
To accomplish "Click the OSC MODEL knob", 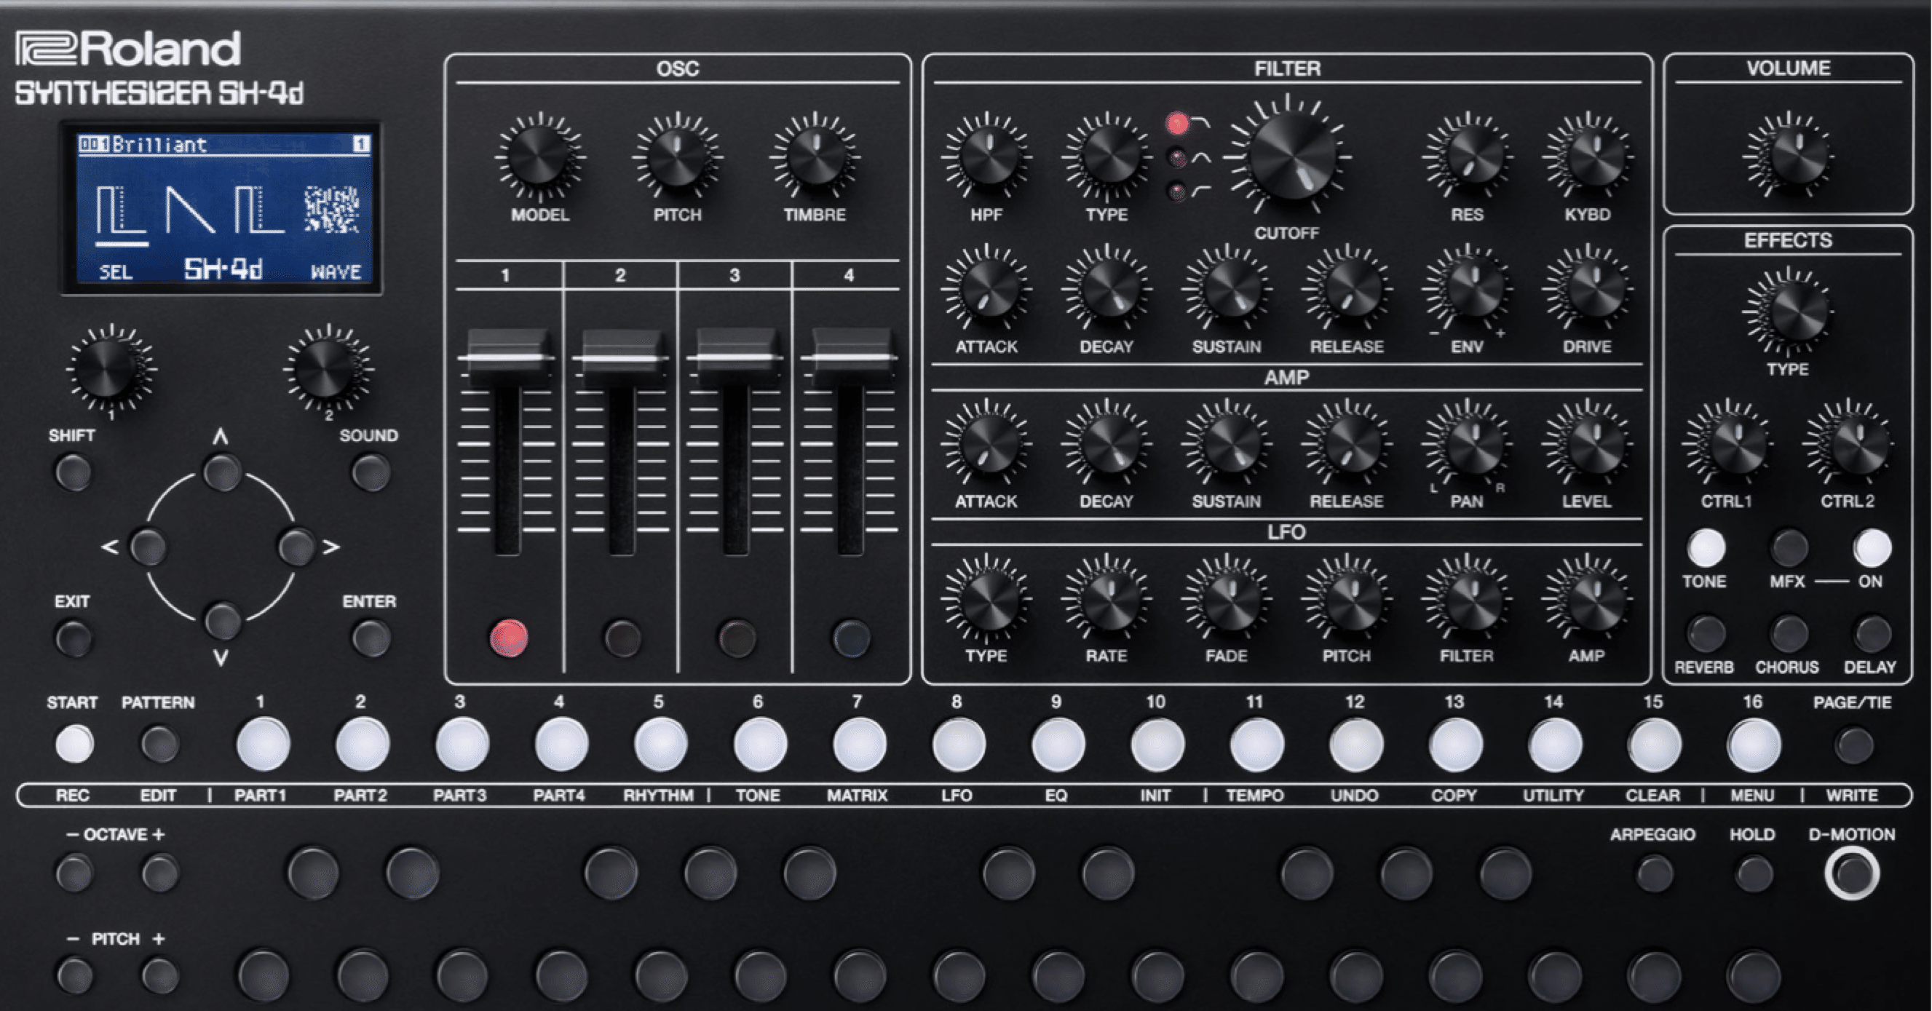I will click(539, 157).
